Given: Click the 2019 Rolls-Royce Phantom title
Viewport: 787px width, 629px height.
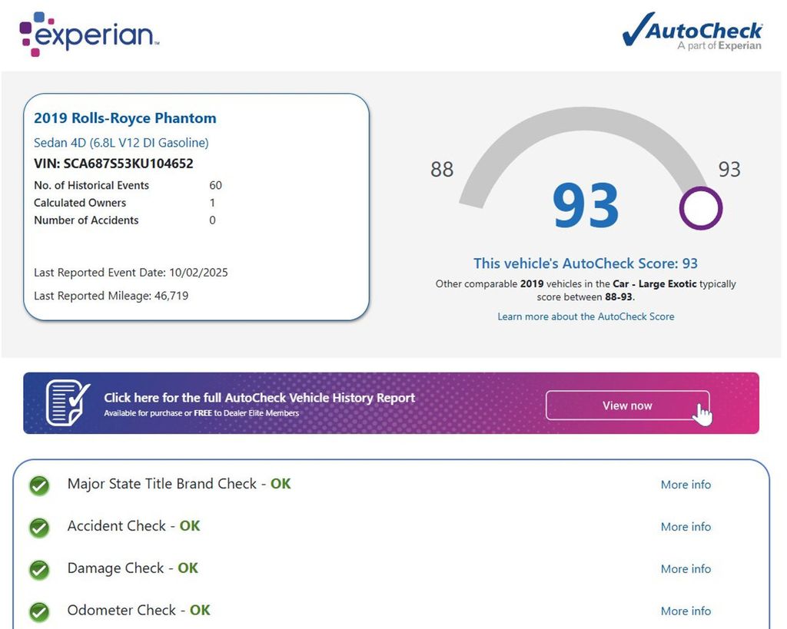Looking at the screenshot, I should click(x=125, y=118).
